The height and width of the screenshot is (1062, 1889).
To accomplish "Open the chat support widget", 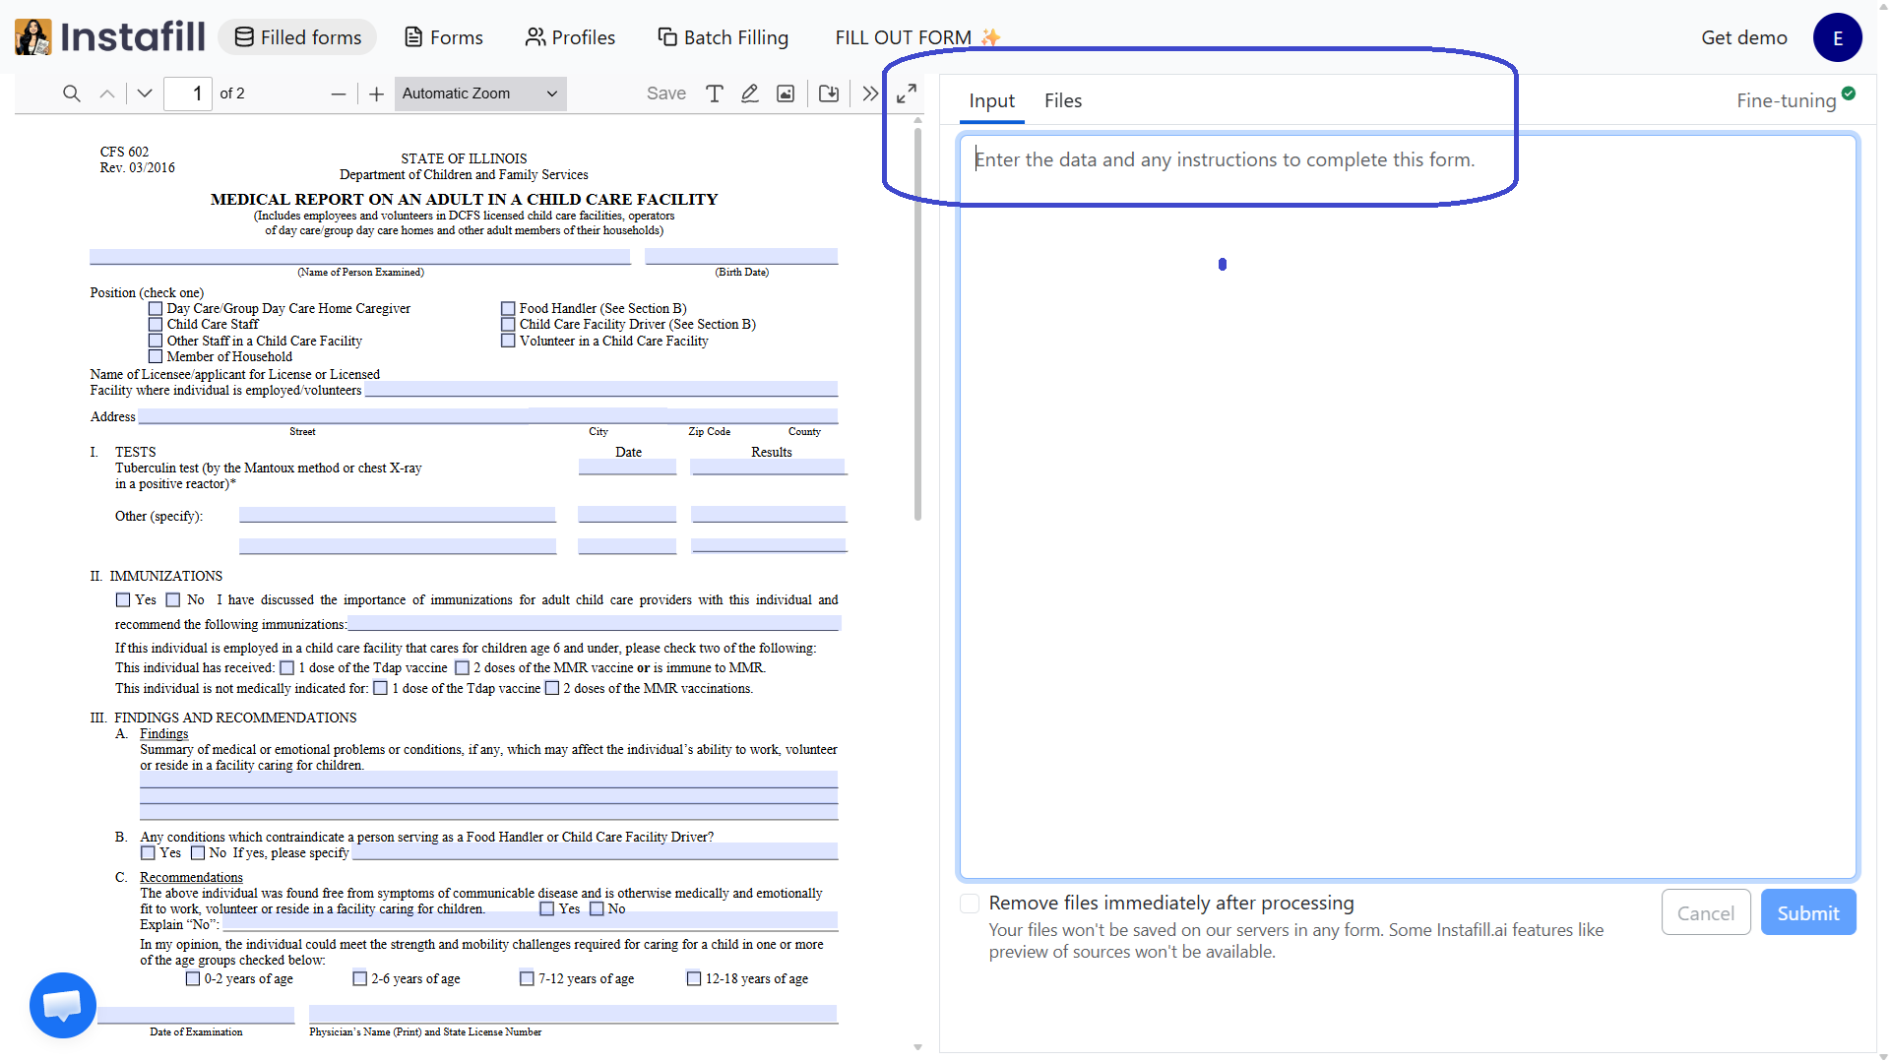I will 62,1005.
